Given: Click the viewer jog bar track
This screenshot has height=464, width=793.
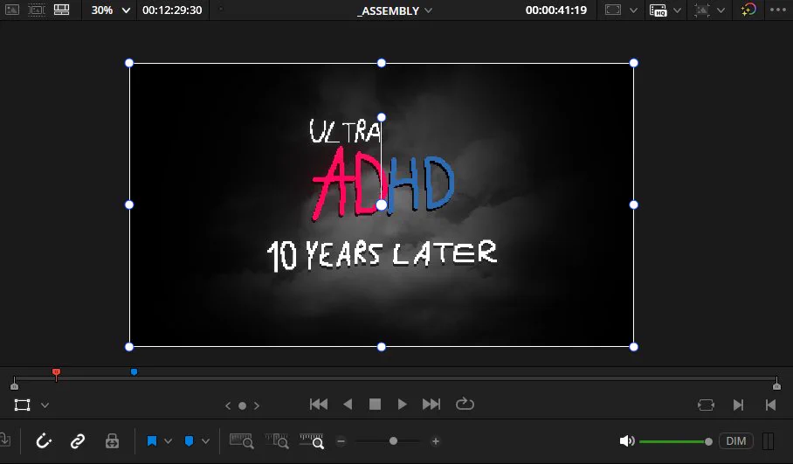Looking at the screenshot, I should 396,378.
